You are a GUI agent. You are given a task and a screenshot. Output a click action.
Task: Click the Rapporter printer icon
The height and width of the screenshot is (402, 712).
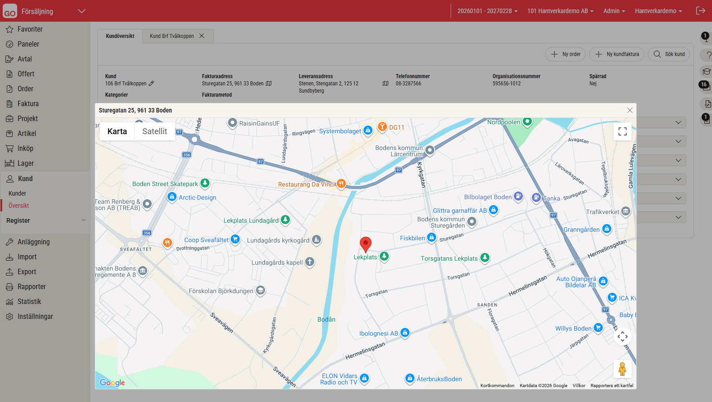9,287
